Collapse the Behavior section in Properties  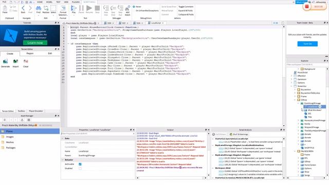point(63,160)
